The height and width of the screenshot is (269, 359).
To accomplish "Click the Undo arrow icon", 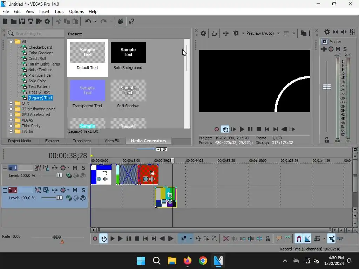I will pyautogui.click(x=88, y=21).
